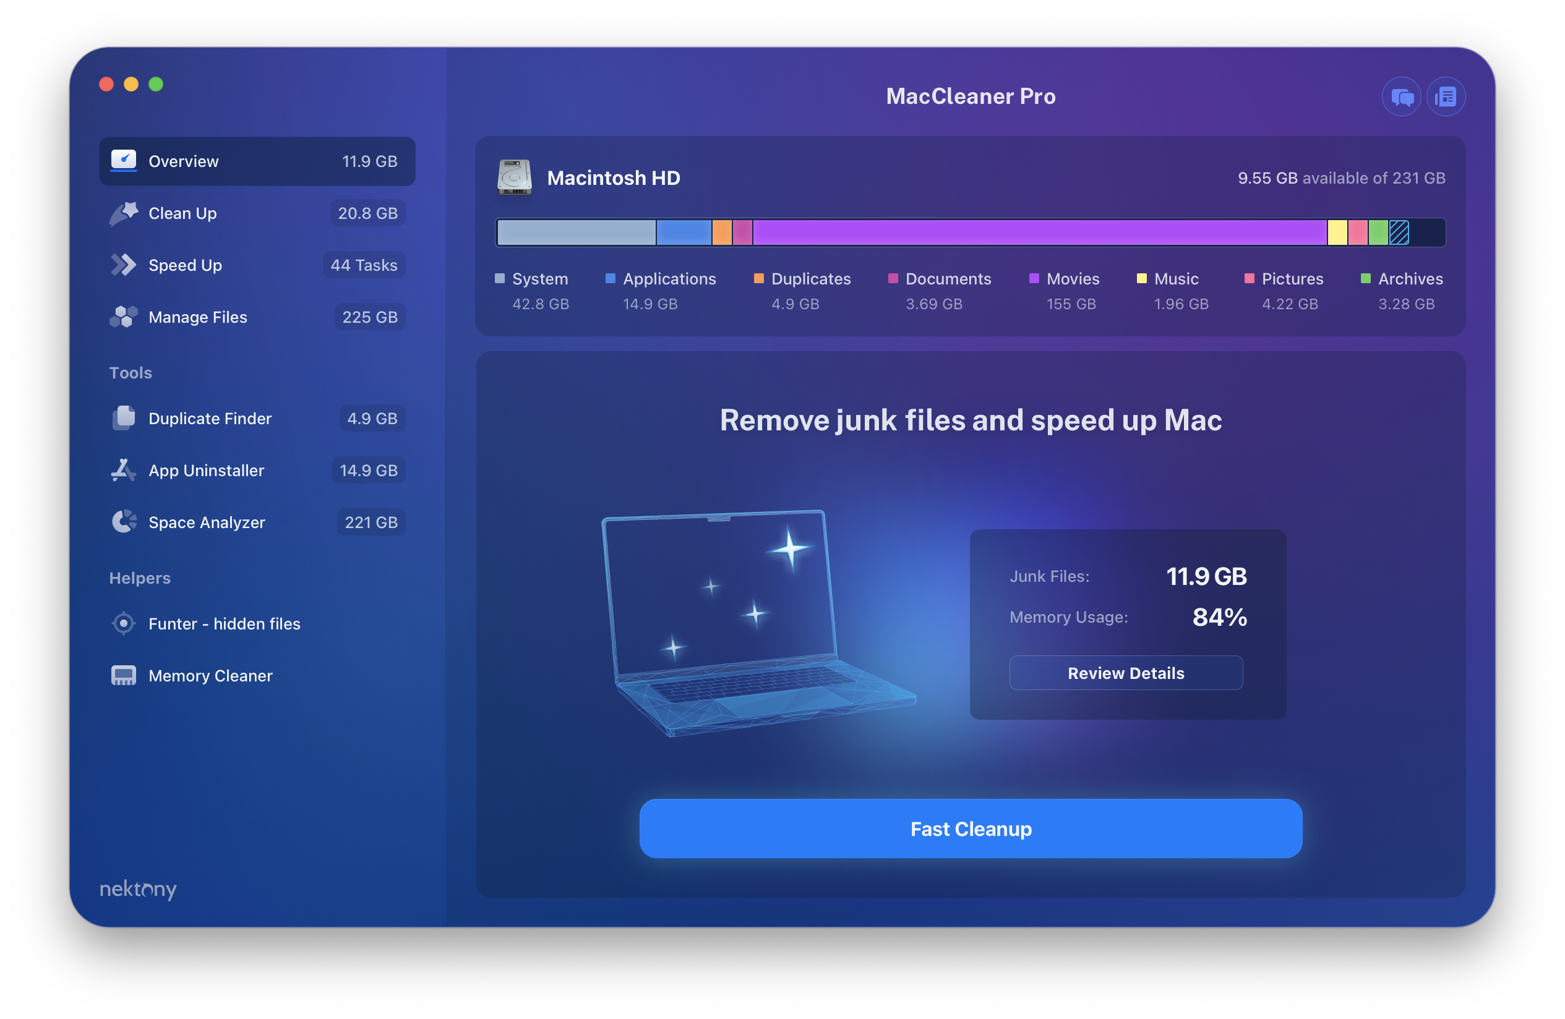Image resolution: width=1565 pixels, height=1019 pixels.
Task: Click the Fast Cleanup button
Action: point(970,829)
